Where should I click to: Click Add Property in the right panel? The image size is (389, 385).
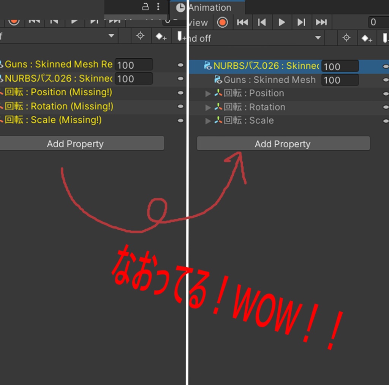(283, 144)
